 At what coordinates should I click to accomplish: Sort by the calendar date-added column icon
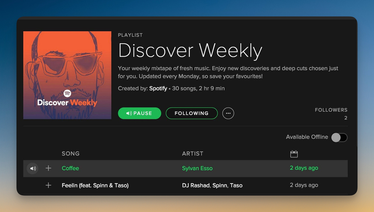point(294,154)
